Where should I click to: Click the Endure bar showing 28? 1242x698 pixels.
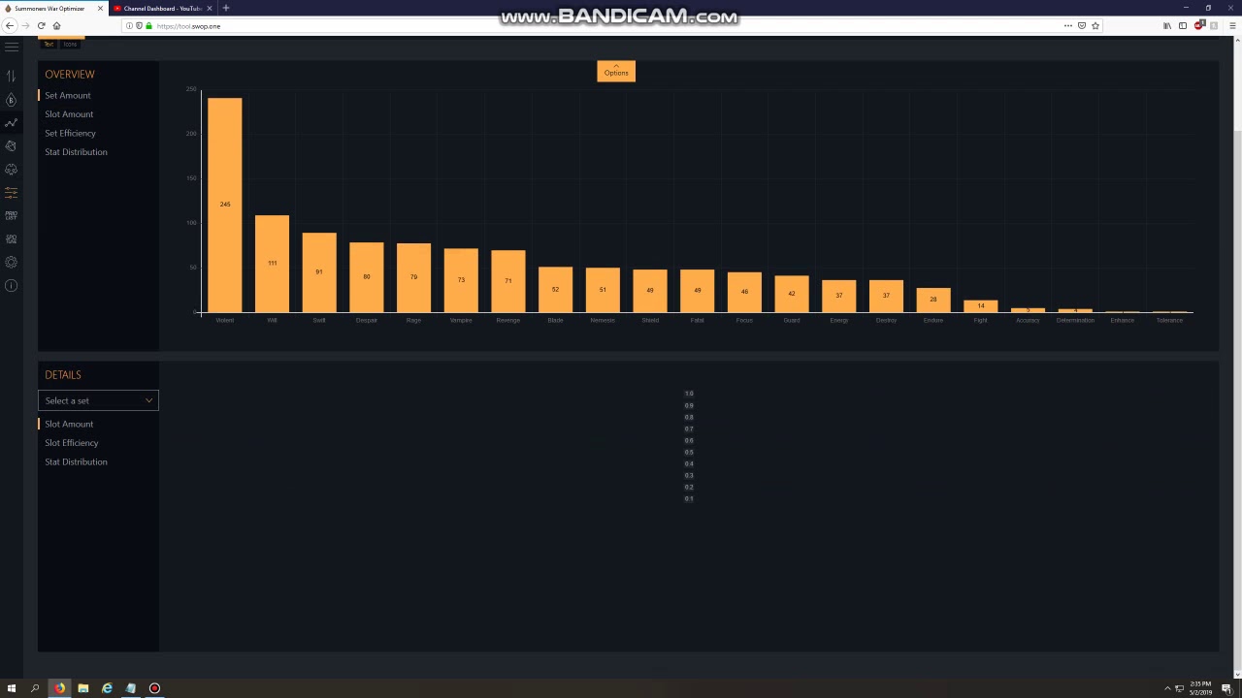[933, 300]
